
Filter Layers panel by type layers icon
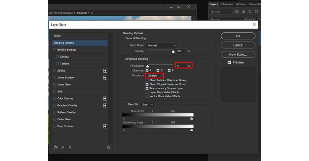[x=250, y=12]
